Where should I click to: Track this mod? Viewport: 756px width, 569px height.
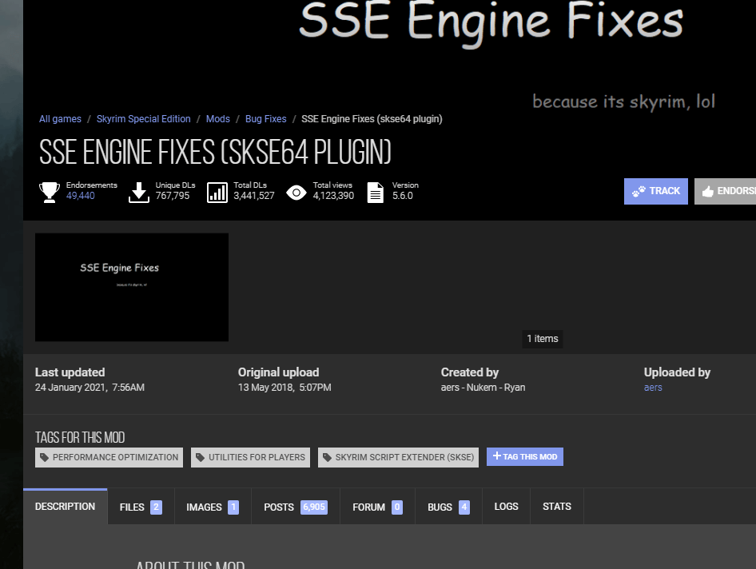[x=656, y=192]
